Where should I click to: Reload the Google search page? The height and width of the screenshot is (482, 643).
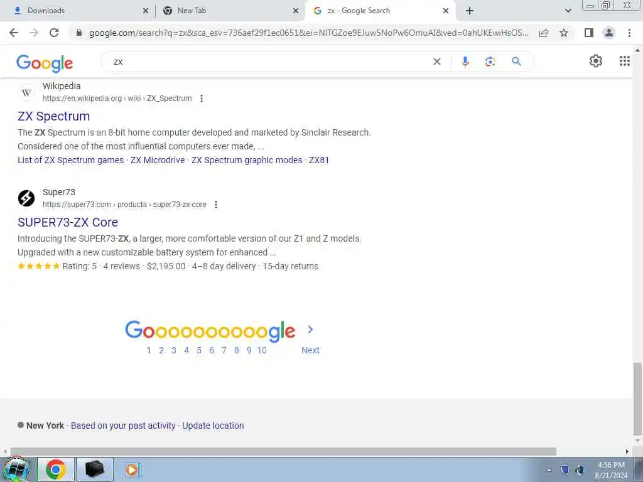point(54,33)
